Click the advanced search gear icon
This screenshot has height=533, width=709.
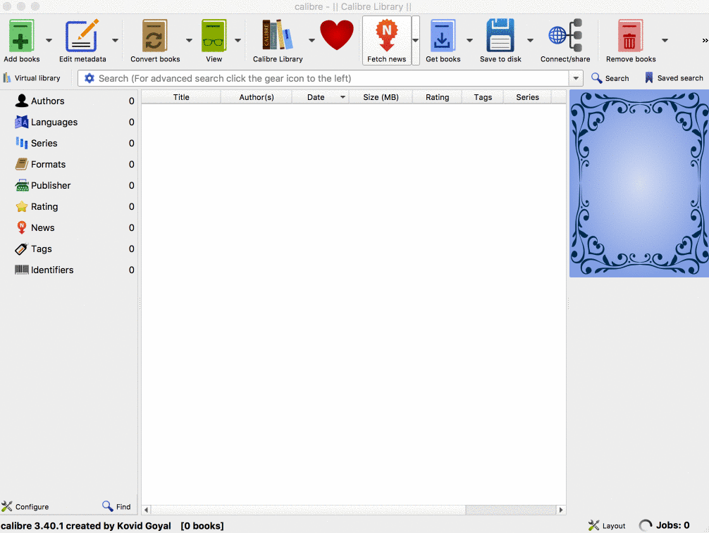tap(89, 78)
